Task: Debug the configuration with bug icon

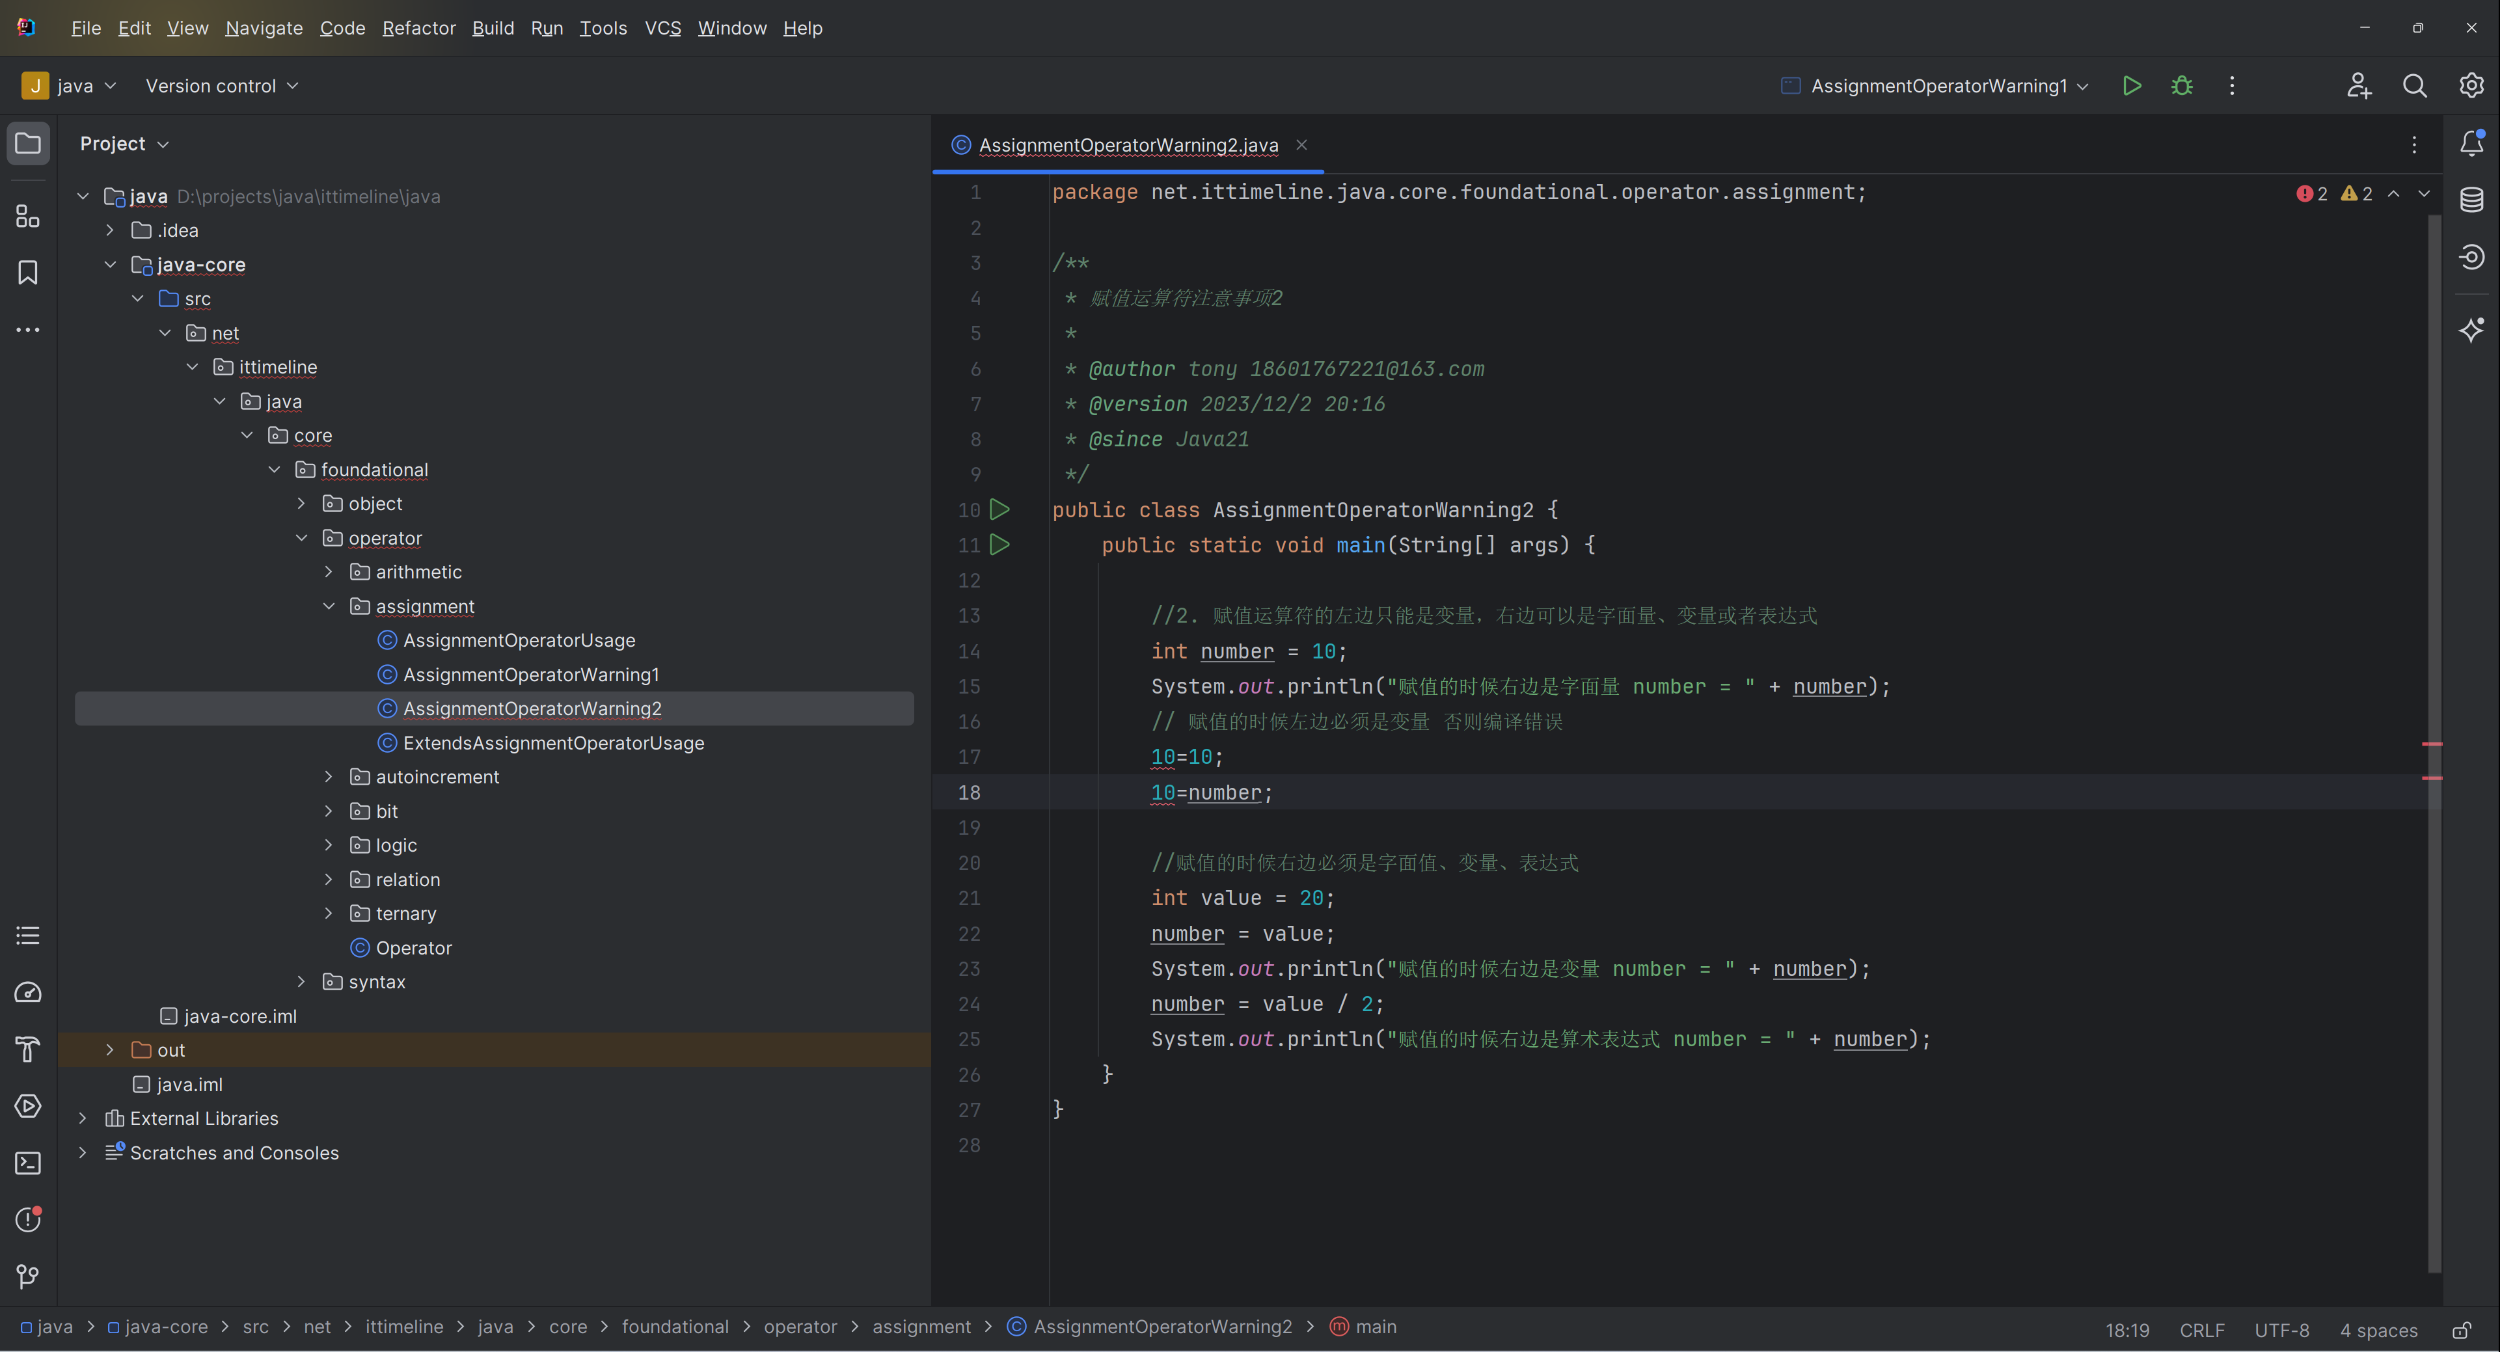Action: (2182, 85)
